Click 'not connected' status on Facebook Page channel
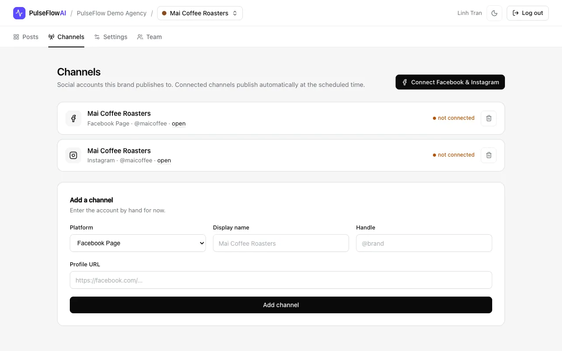 click(454, 118)
